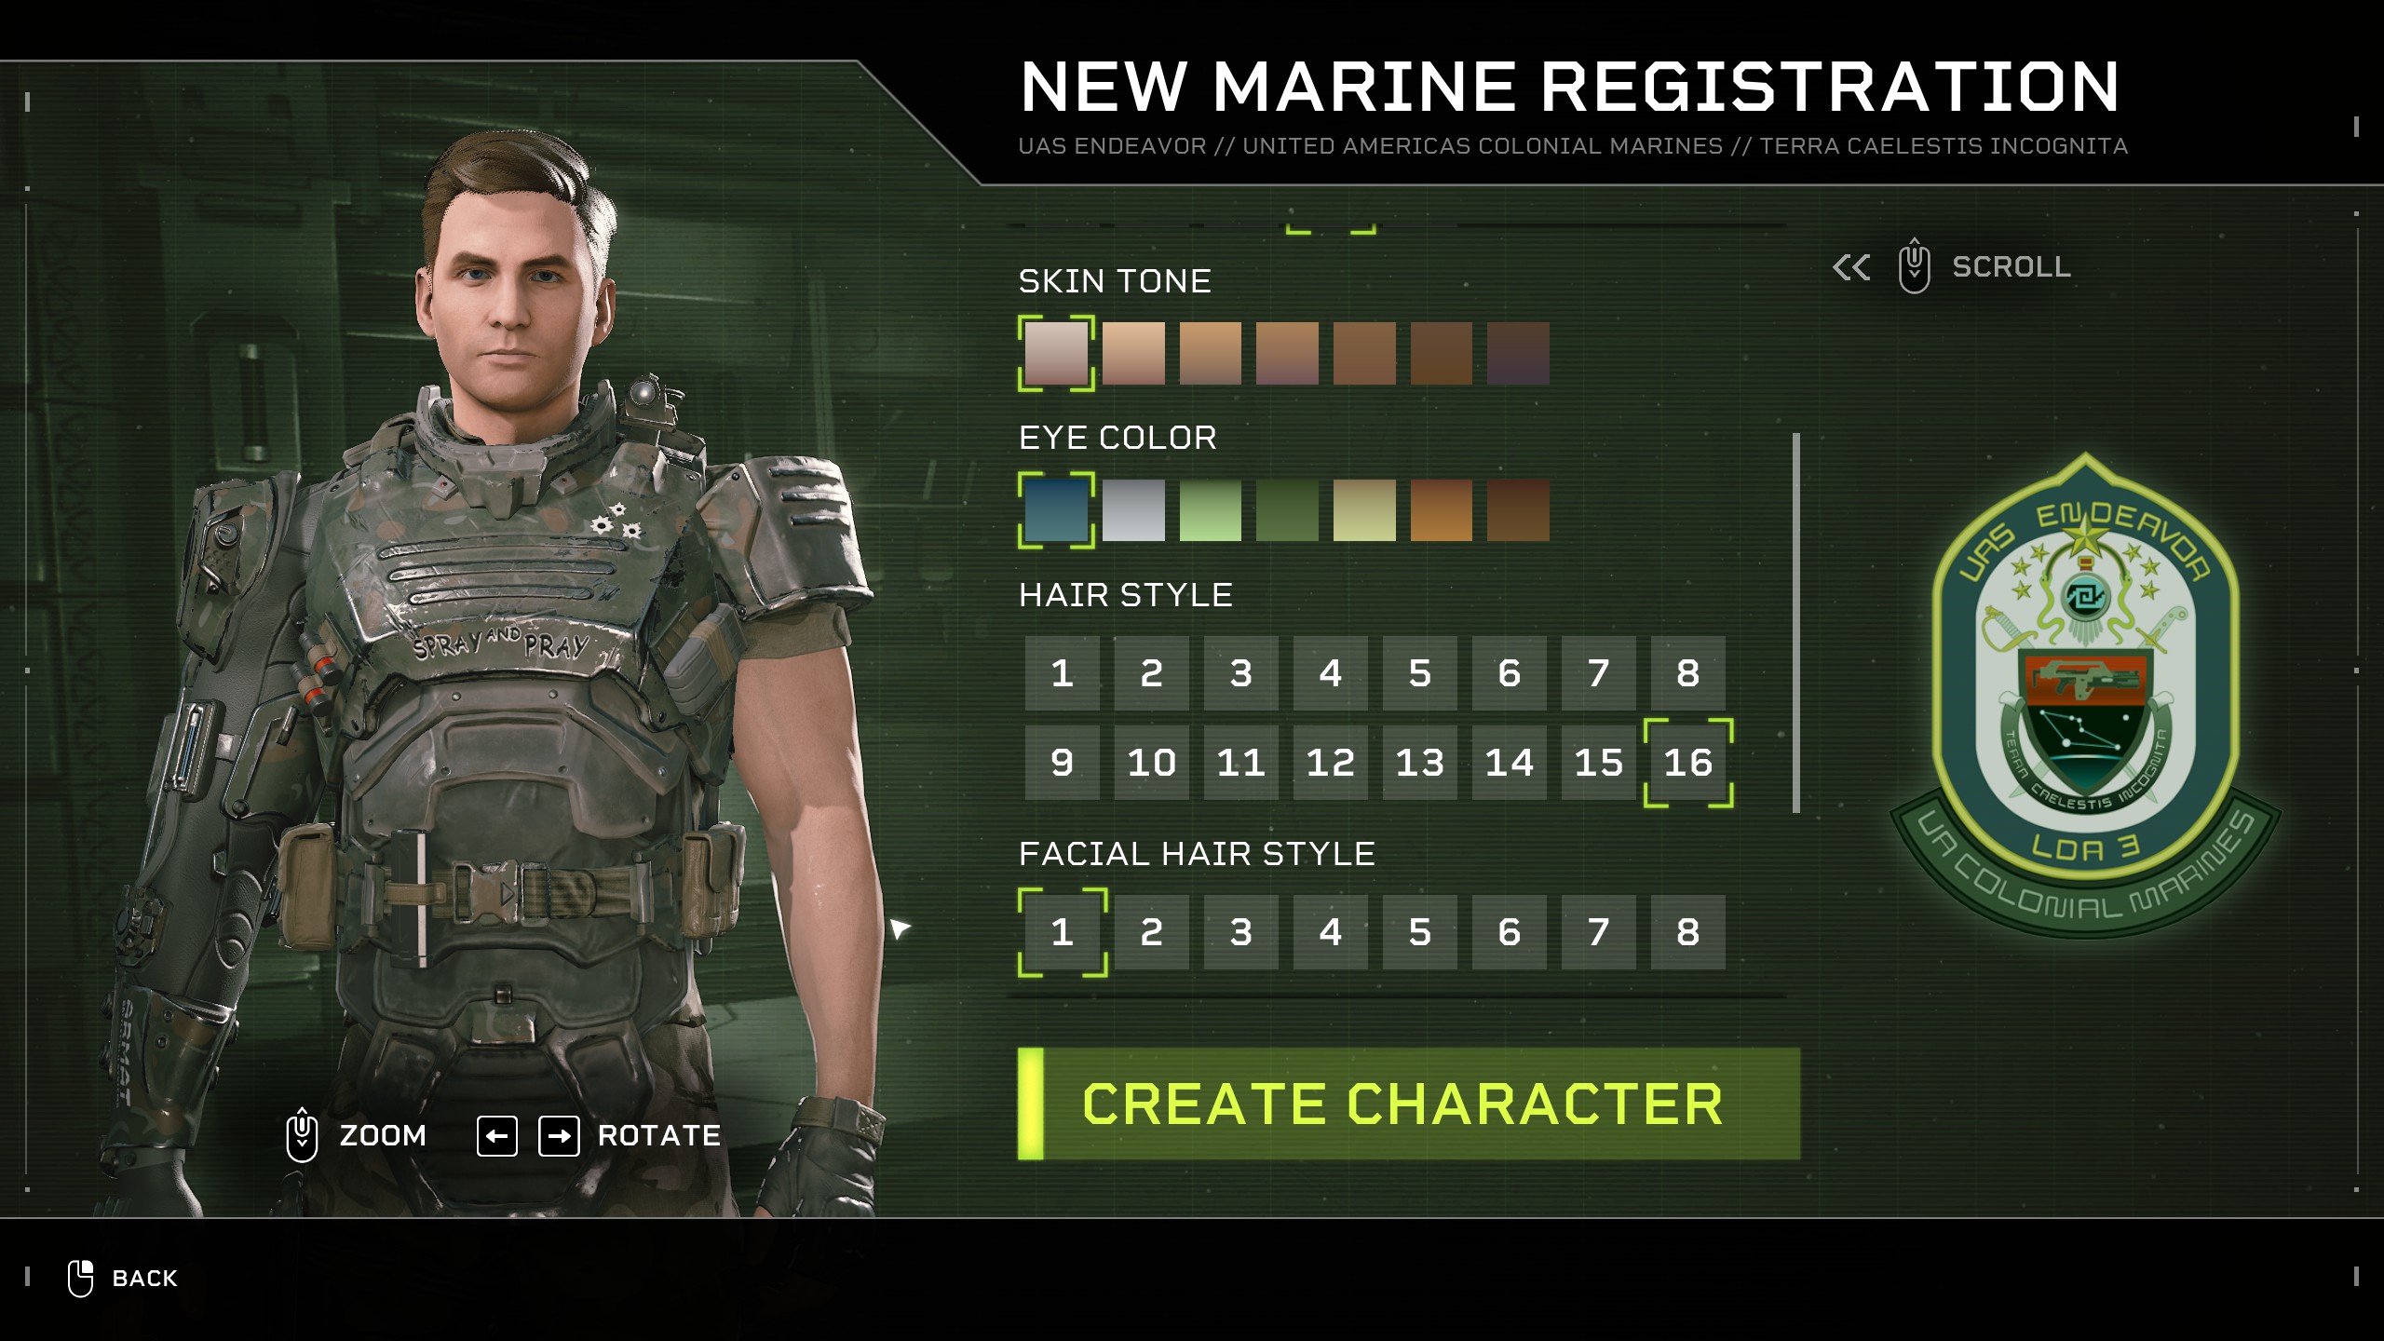This screenshot has height=1341, width=2384.
Task: Pick the darkest skin tone swatch
Action: click(1518, 354)
